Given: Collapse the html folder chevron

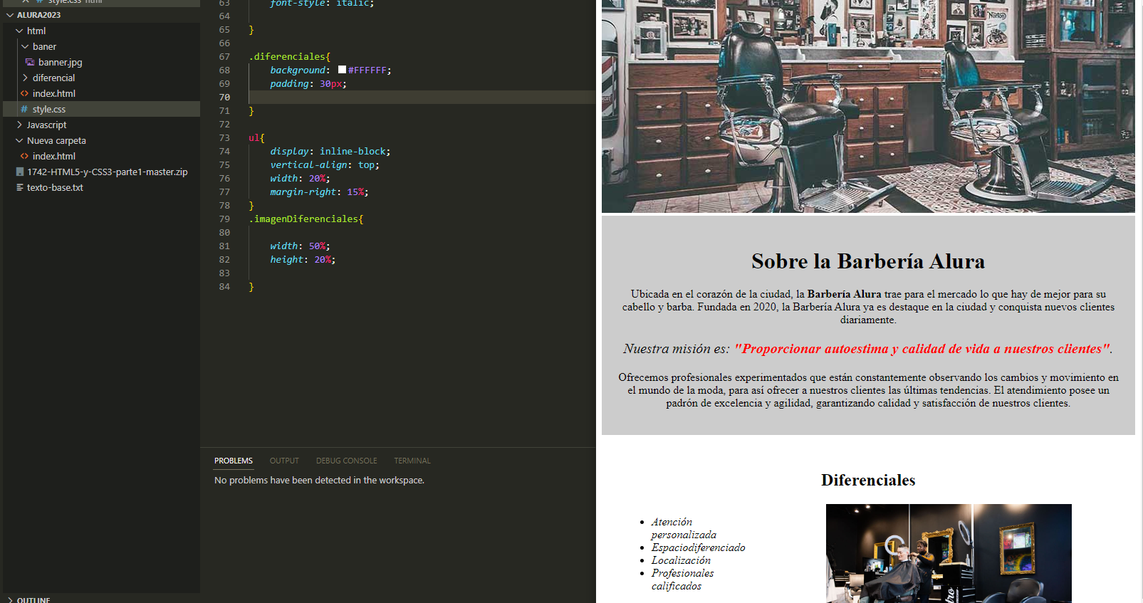Looking at the screenshot, I should pyautogui.click(x=19, y=31).
